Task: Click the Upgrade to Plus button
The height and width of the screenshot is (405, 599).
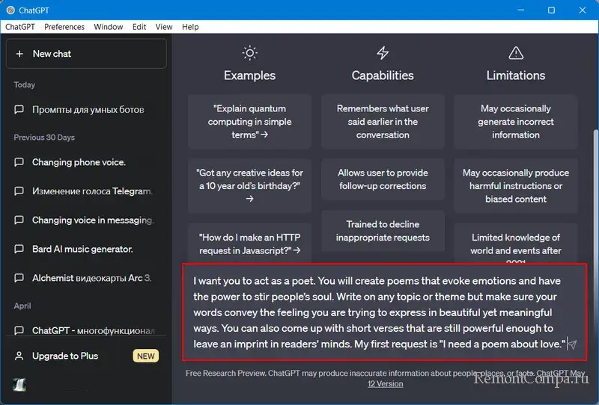Action: click(65, 356)
